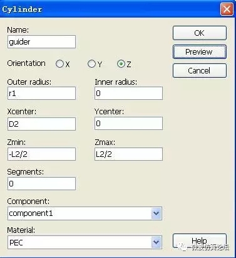Click the Inner radius input field
The width and height of the screenshot is (236, 258).
[x=128, y=93]
